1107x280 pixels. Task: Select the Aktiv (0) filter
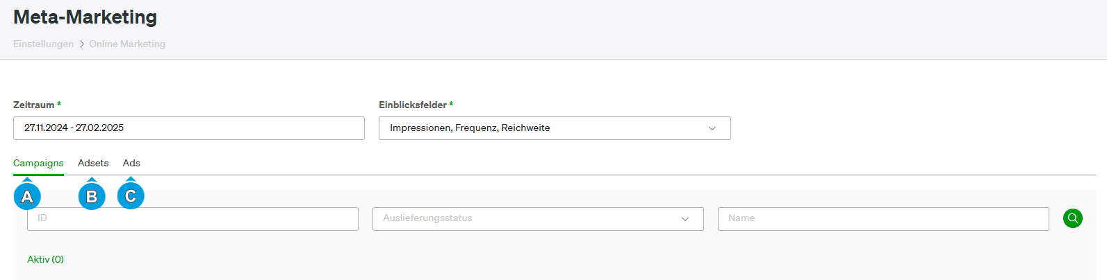pyautogui.click(x=45, y=259)
